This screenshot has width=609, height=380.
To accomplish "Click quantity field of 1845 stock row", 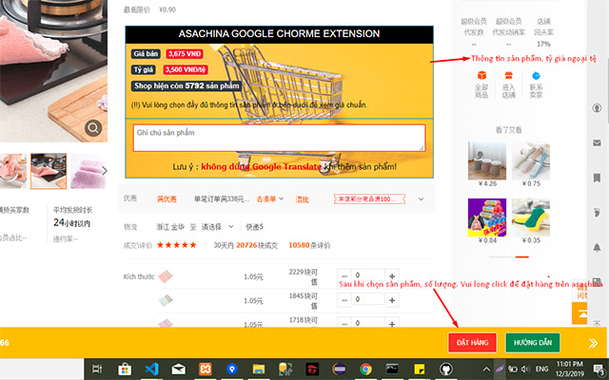I will (x=368, y=299).
